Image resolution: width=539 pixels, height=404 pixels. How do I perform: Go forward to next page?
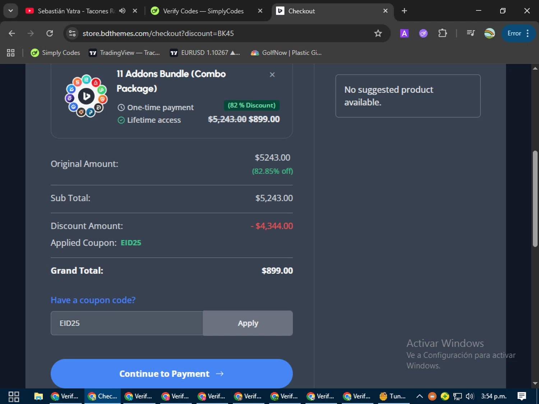[x=31, y=33]
